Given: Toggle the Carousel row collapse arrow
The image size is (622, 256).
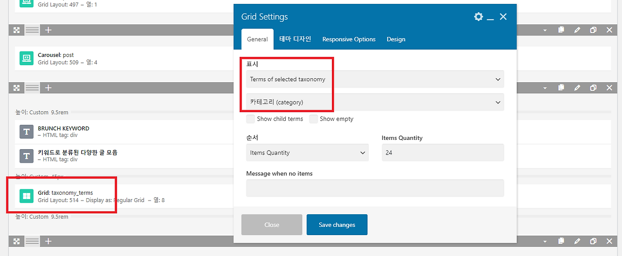Looking at the screenshot, I should (545, 30).
